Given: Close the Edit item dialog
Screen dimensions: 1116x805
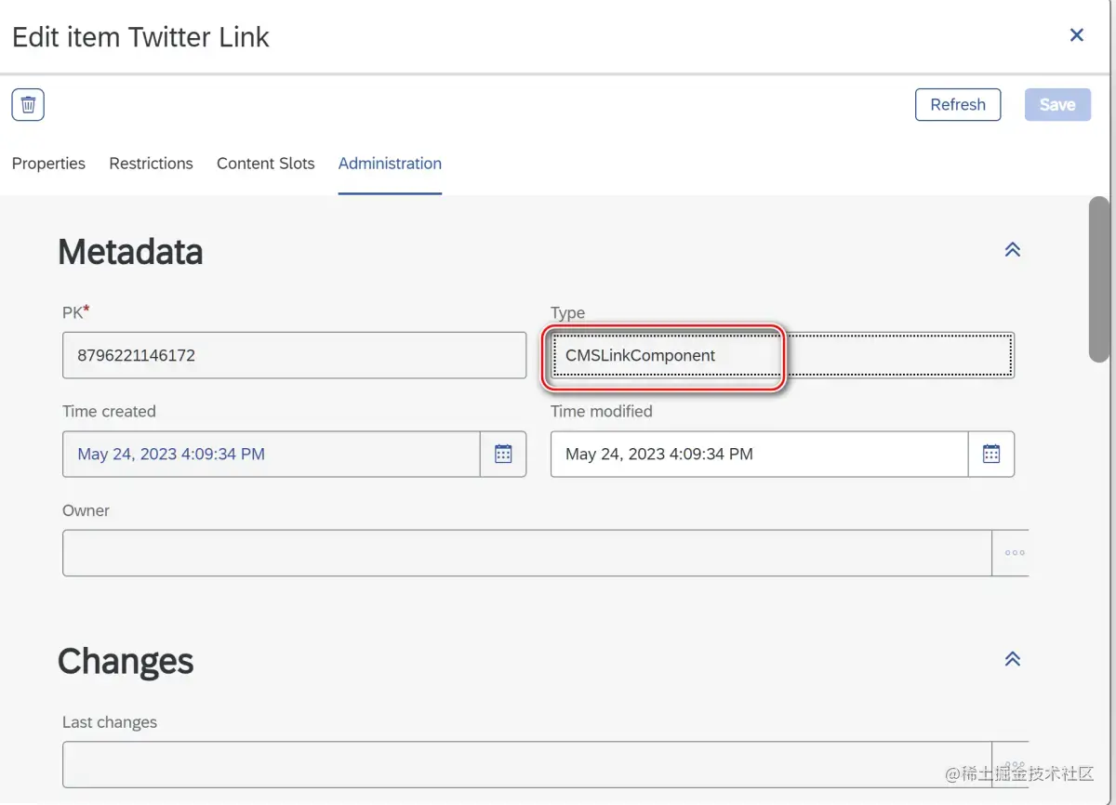Looking at the screenshot, I should (x=1077, y=35).
